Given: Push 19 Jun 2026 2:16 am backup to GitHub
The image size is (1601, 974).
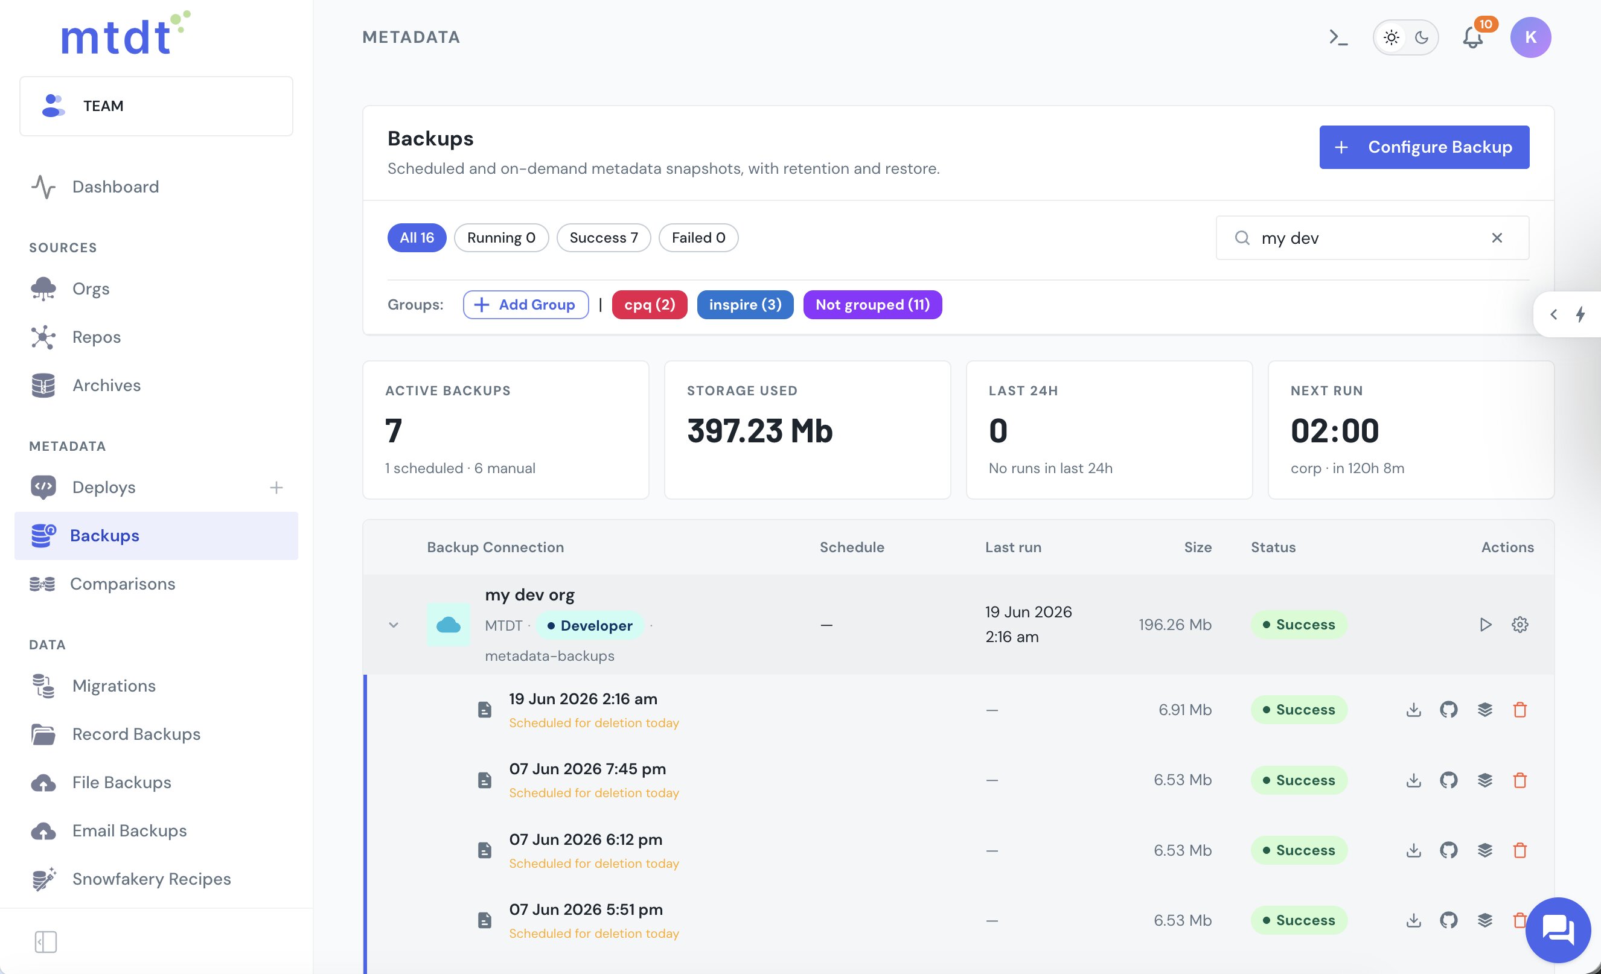Looking at the screenshot, I should tap(1448, 710).
